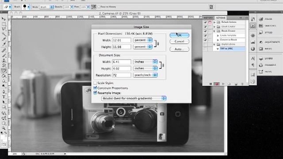Uncheck Resample Image
Image resolution: width=283 pixels, height=159 pixels.
coord(95,93)
